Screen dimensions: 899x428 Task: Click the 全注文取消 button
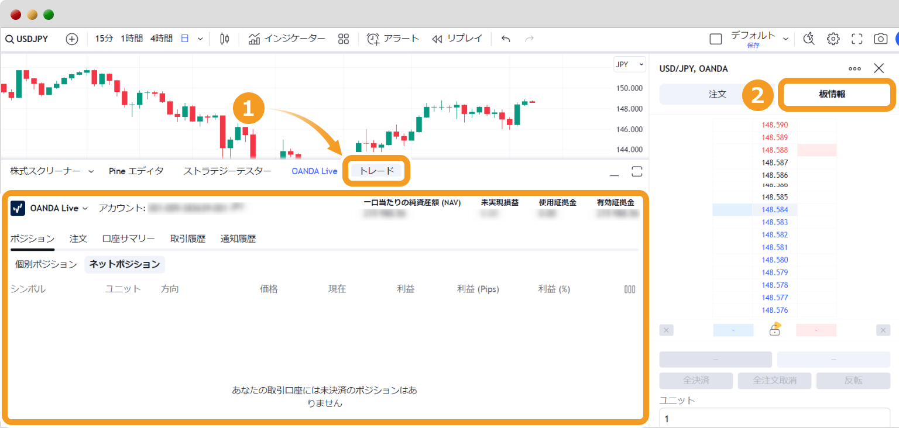point(774,381)
